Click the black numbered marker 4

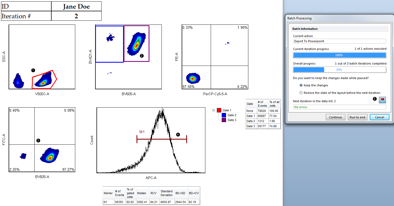[178, 134]
